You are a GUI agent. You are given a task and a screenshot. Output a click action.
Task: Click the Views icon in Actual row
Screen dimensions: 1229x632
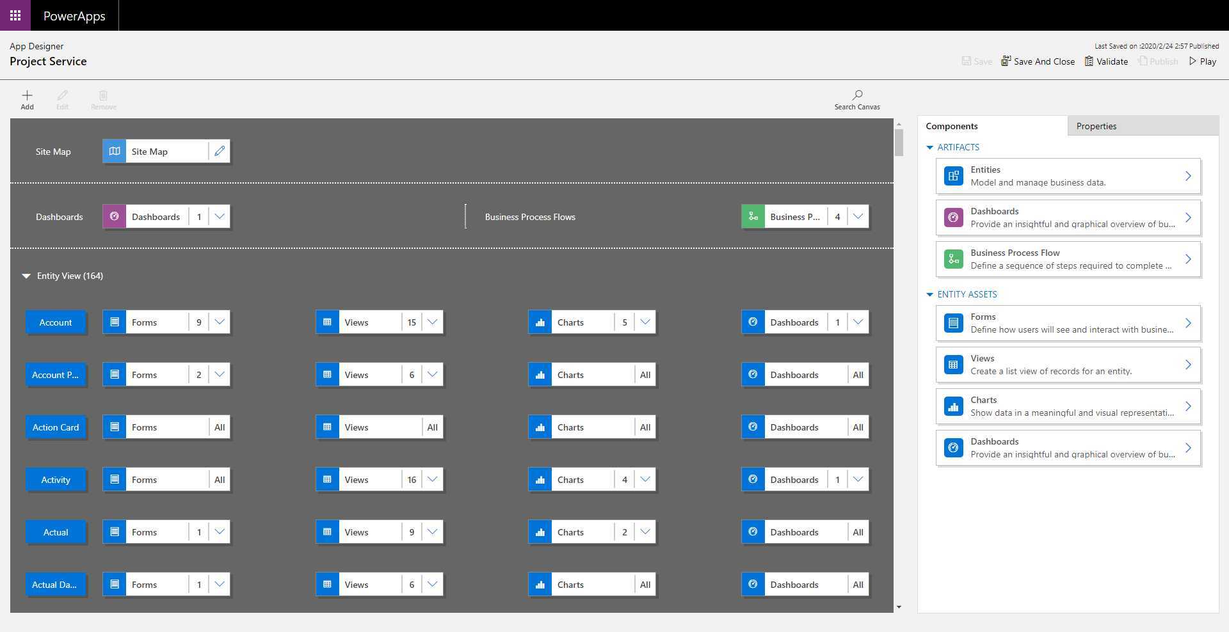(x=327, y=532)
